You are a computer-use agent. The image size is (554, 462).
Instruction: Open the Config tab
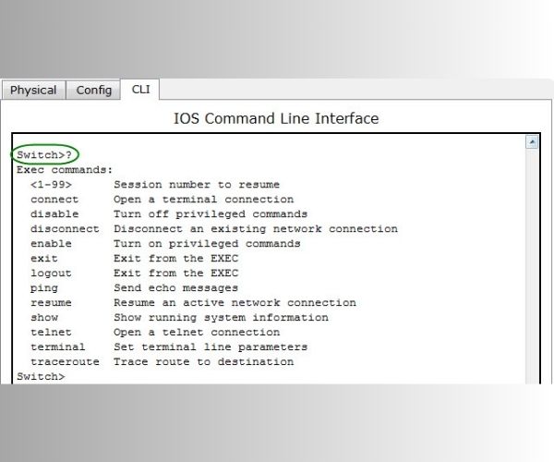[93, 91]
